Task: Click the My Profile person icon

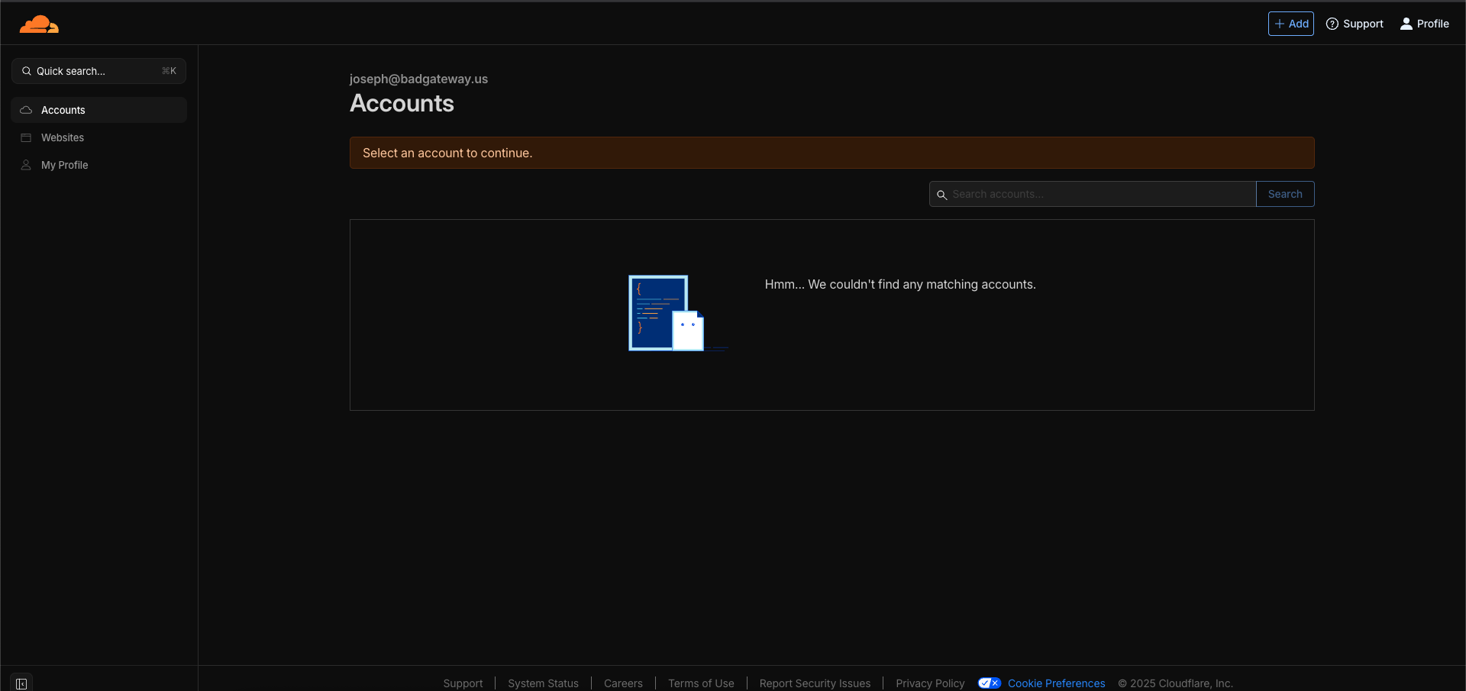Action: 26,165
